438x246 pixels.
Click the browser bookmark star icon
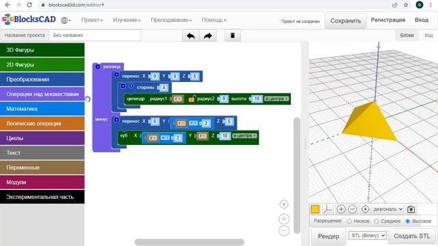point(406,5)
